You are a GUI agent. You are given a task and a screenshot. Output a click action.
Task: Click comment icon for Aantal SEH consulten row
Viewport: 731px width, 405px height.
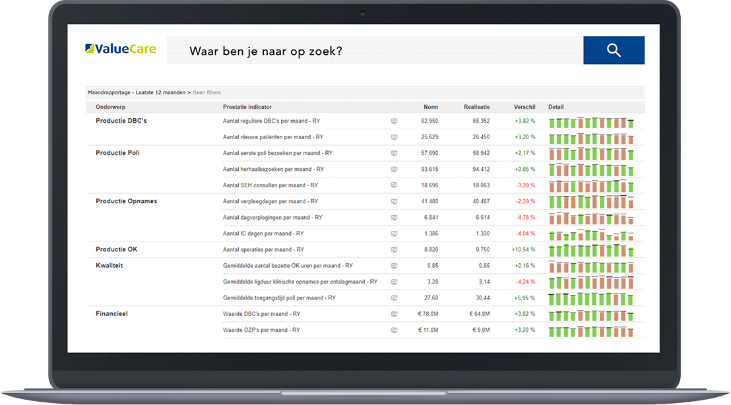[x=394, y=186]
